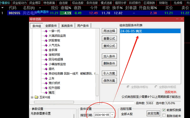Select the 24-06-05 擒龙 condition entry
Screen dimensions: 190x118
coord(150,31)
